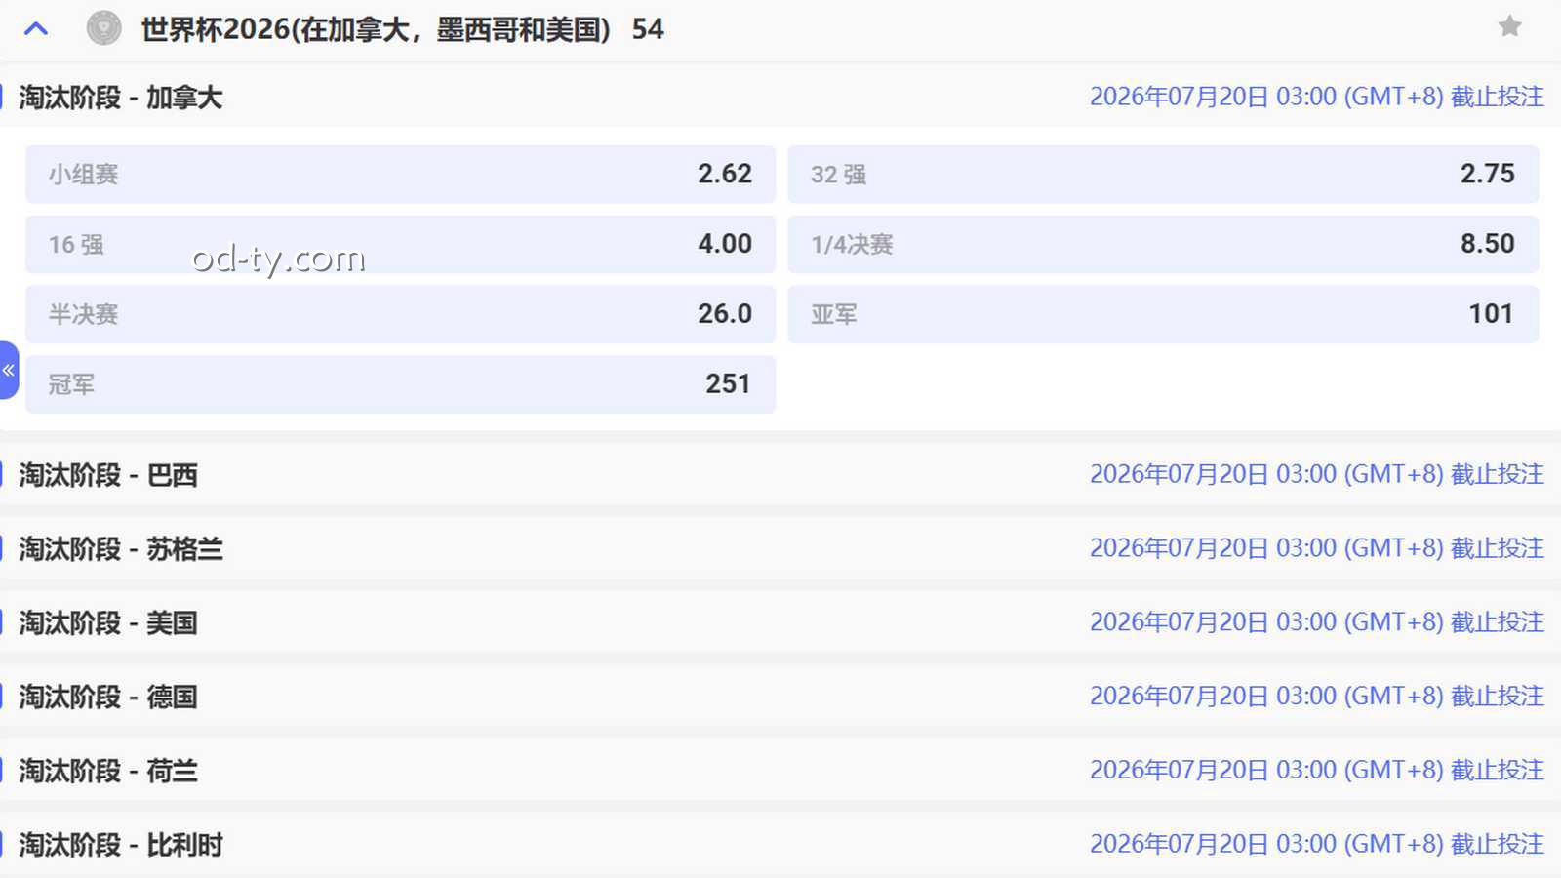Collapse the 淘汰阶段 - 加拿大 market header
The width and height of the screenshot is (1561, 878).
pos(121,98)
